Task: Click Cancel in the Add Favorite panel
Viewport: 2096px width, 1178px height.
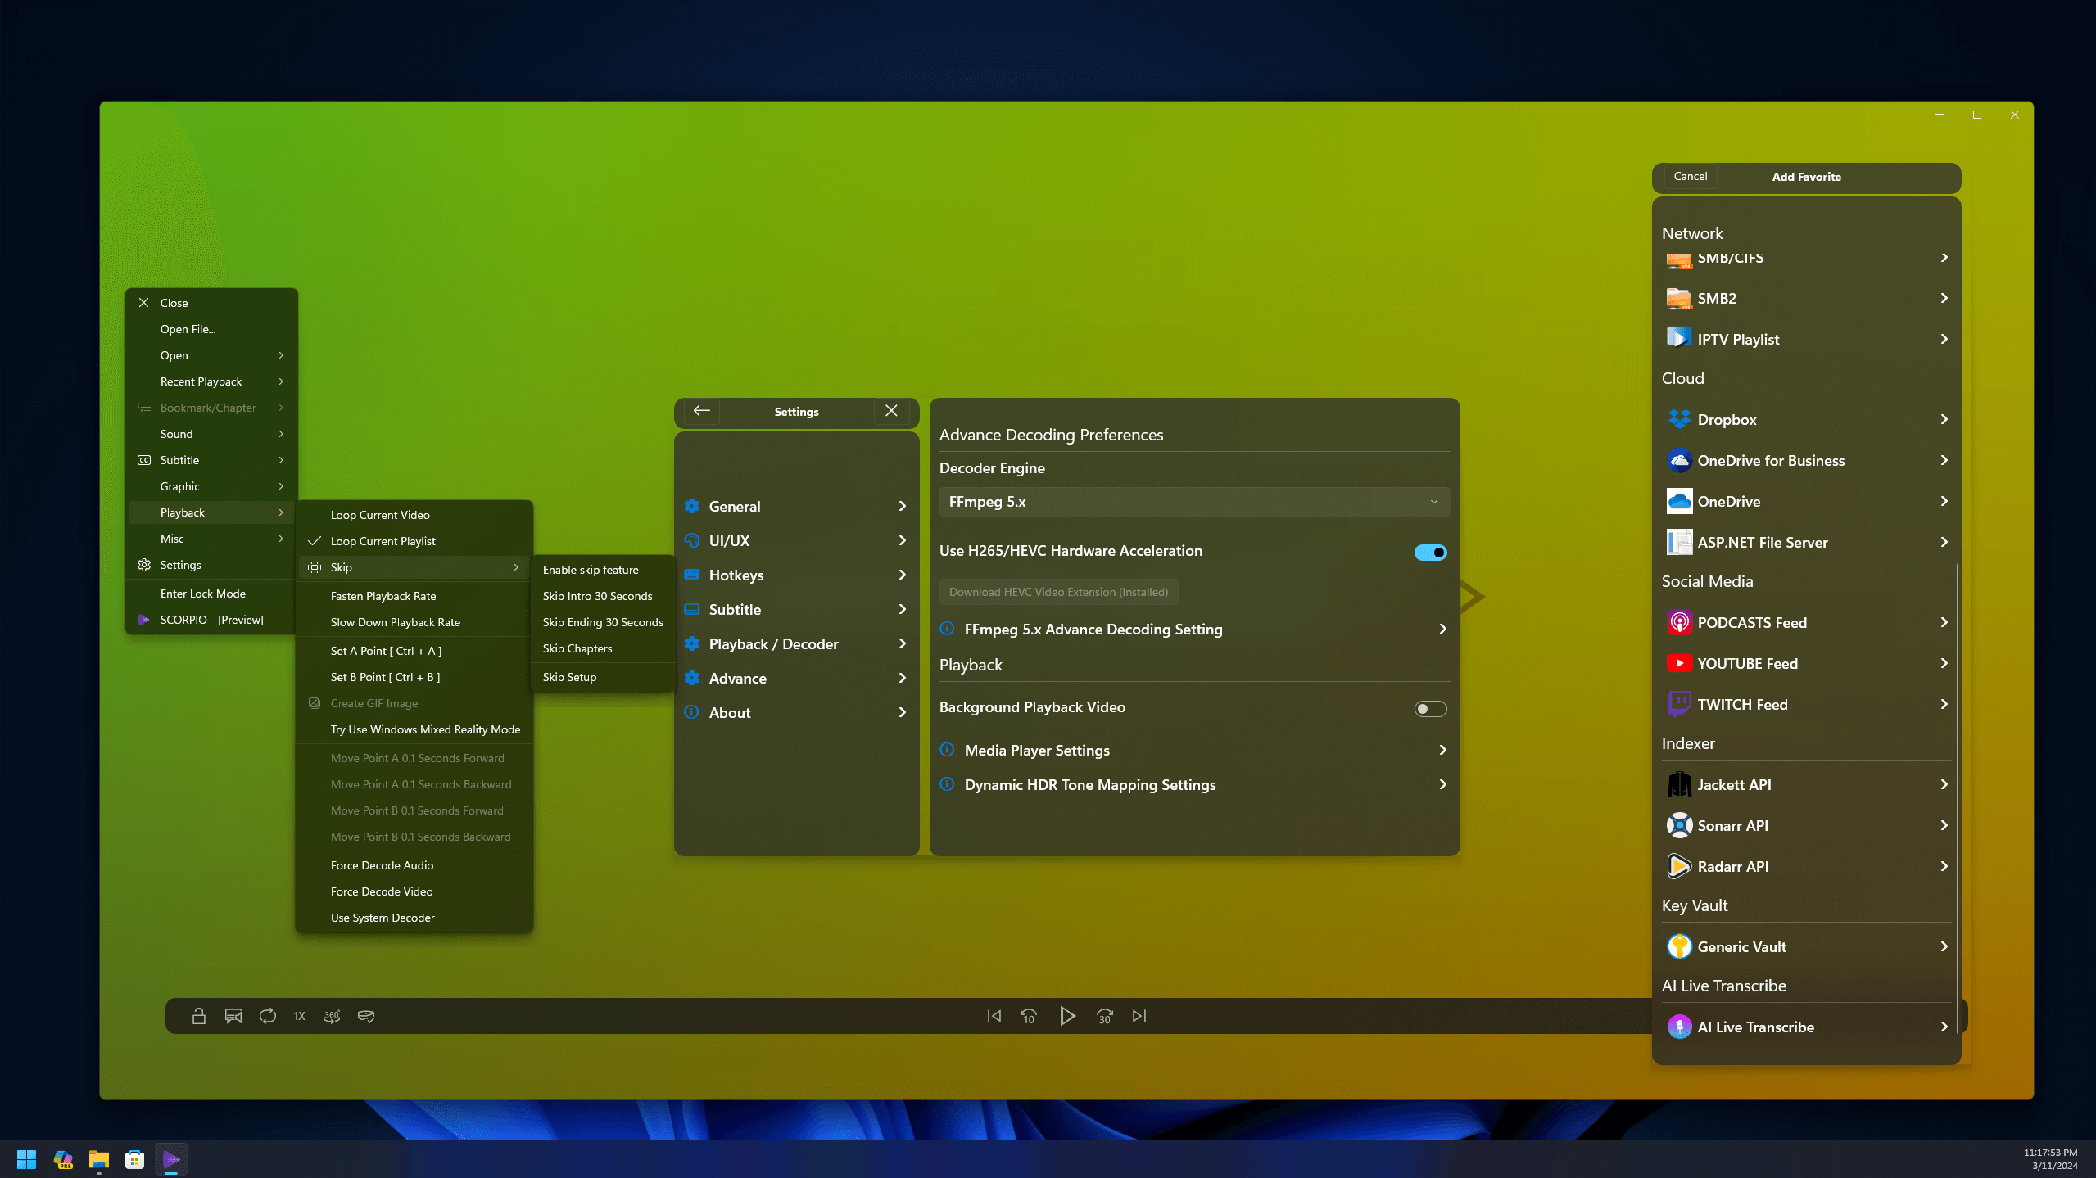Action: [x=1689, y=177]
